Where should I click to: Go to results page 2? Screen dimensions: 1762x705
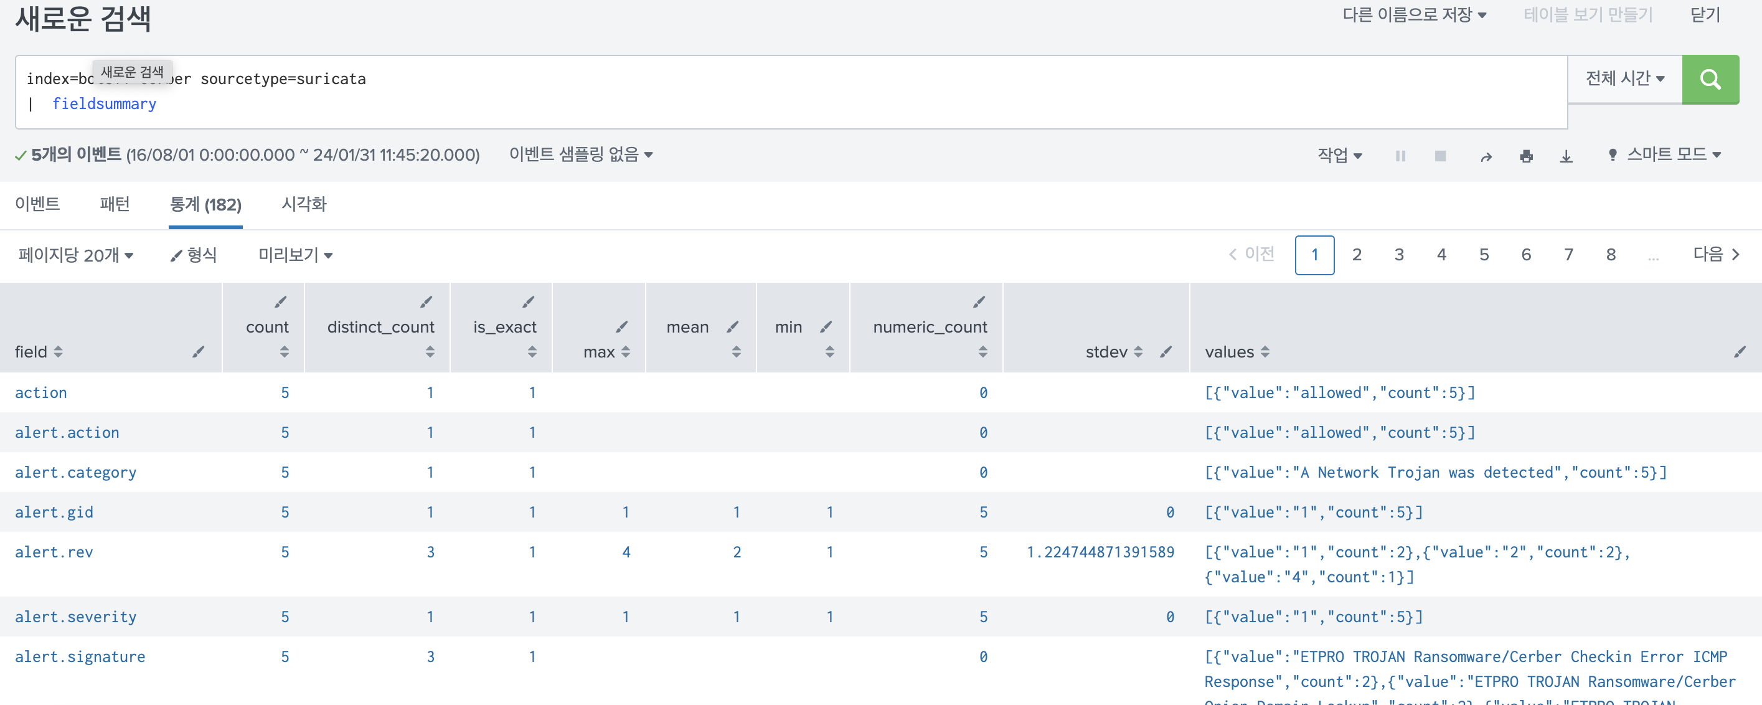point(1357,255)
